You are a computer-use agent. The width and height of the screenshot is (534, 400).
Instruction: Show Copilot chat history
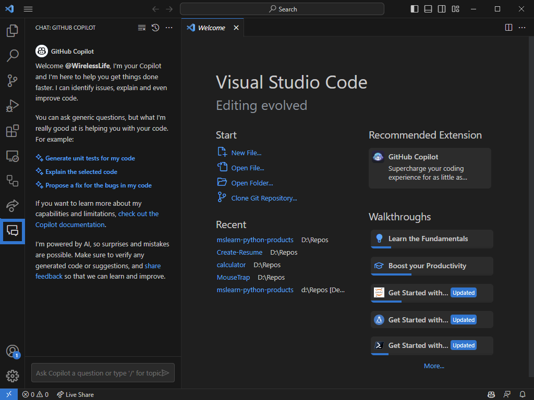(155, 28)
